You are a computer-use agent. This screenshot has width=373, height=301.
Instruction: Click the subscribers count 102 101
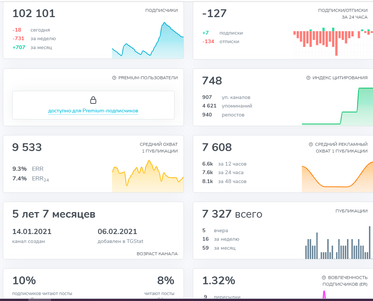click(34, 13)
